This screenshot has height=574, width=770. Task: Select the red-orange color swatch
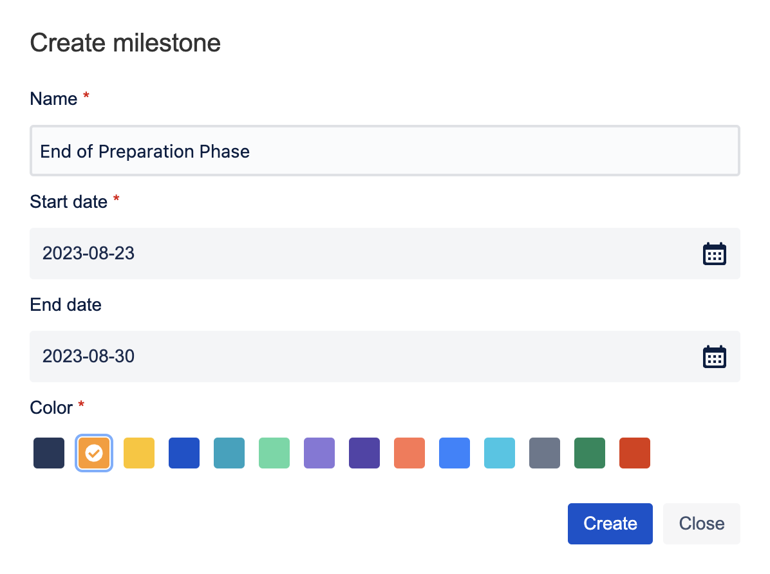(635, 453)
